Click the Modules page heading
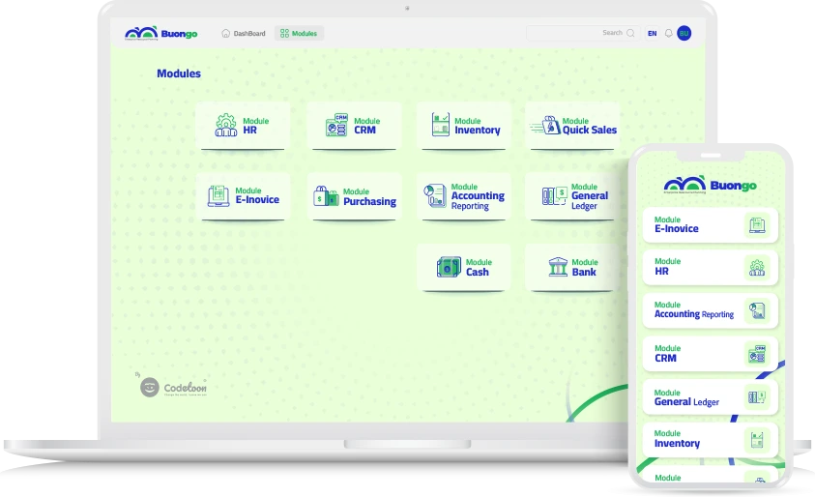Viewport: 815px width, 497px height. click(x=179, y=73)
